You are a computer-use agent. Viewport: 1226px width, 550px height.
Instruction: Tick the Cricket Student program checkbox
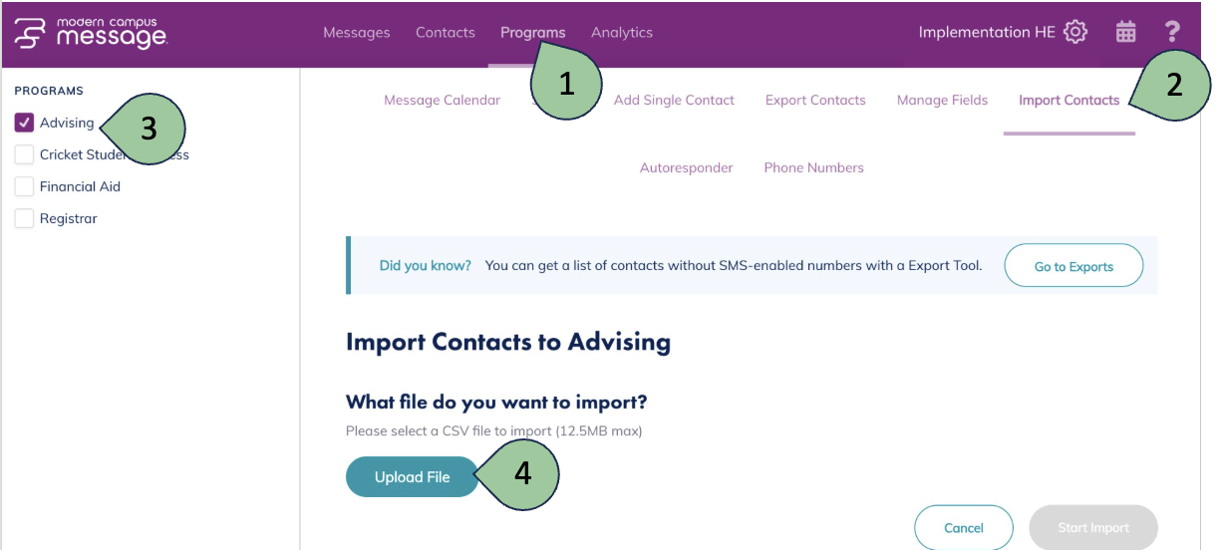[x=25, y=155]
